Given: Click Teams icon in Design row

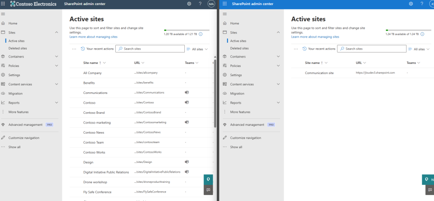Looking at the screenshot, I should (x=186, y=162).
